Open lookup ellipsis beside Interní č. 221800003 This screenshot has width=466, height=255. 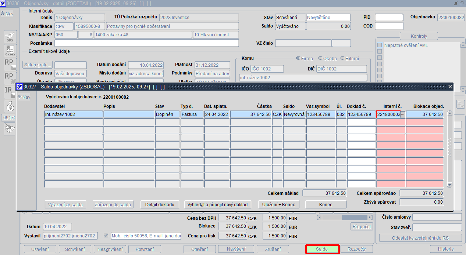point(403,114)
